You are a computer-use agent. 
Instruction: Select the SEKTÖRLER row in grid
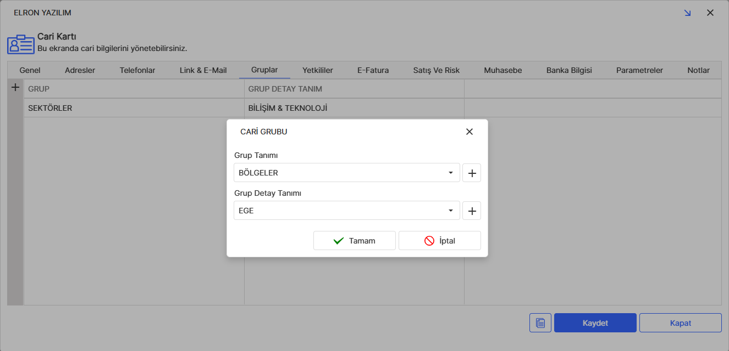point(50,108)
